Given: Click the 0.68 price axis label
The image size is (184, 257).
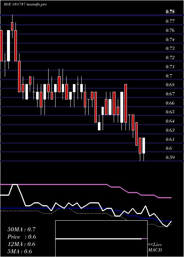Looking at the screenshot, I should 170,85.
